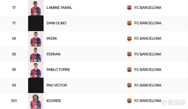
Task: Click the club crest in Pau Victor's row
Action: [x=129, y=85]
